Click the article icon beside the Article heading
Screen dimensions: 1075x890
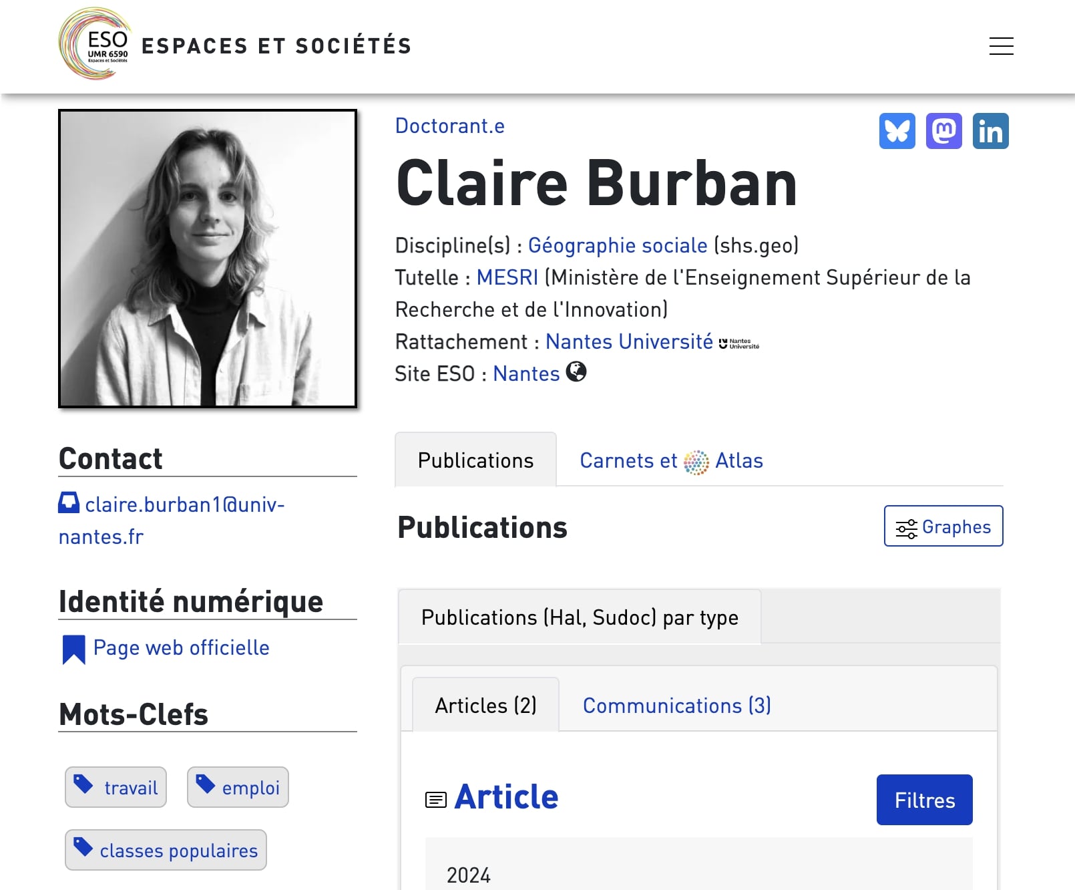click(435, 798)
